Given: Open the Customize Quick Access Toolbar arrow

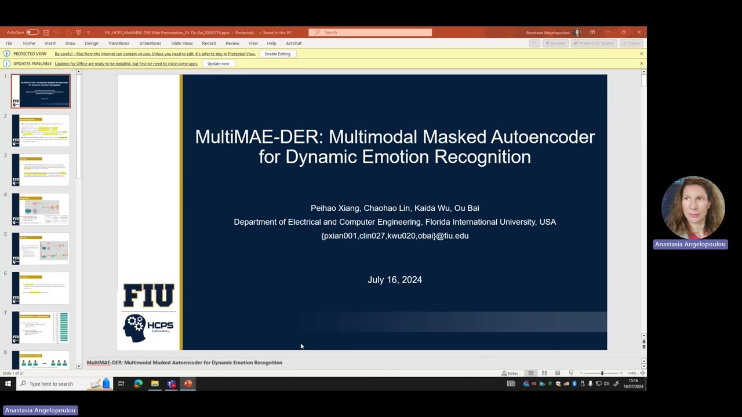Looking at the screenshot, I should point(88,32).
